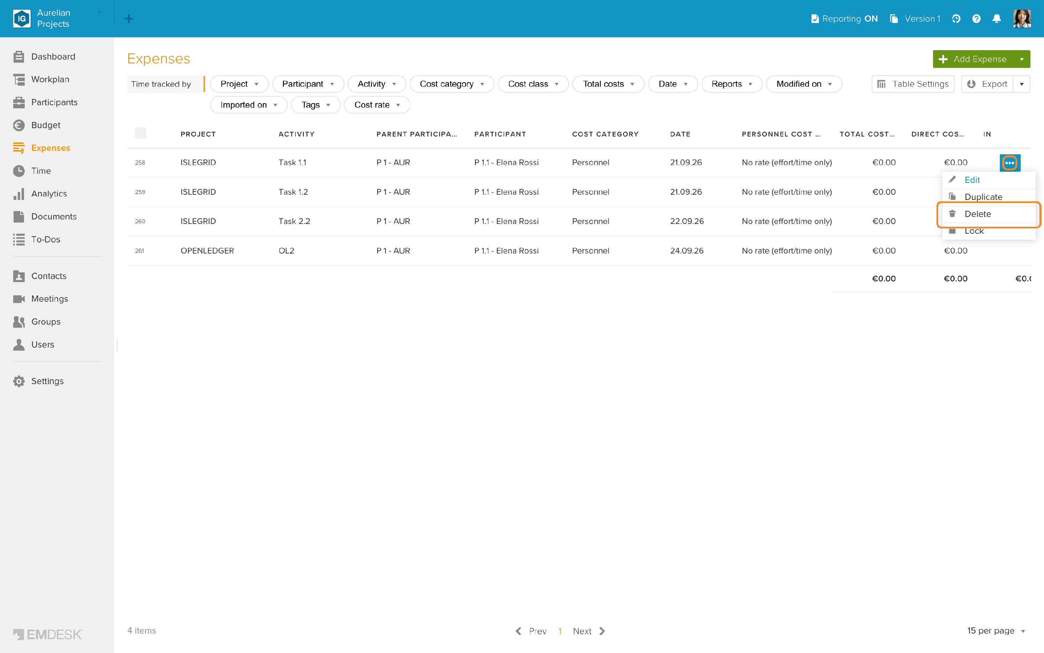Open the To-Dos list
1044x653 pixels.
tap(46, 240)
